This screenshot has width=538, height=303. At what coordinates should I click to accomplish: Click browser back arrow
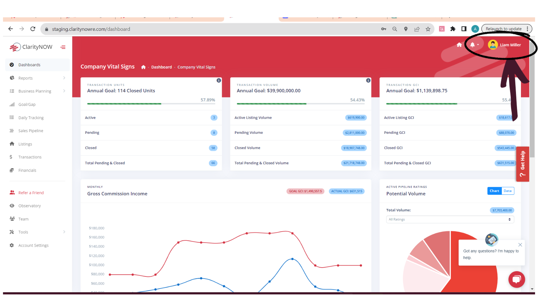[x=10, y=29]
